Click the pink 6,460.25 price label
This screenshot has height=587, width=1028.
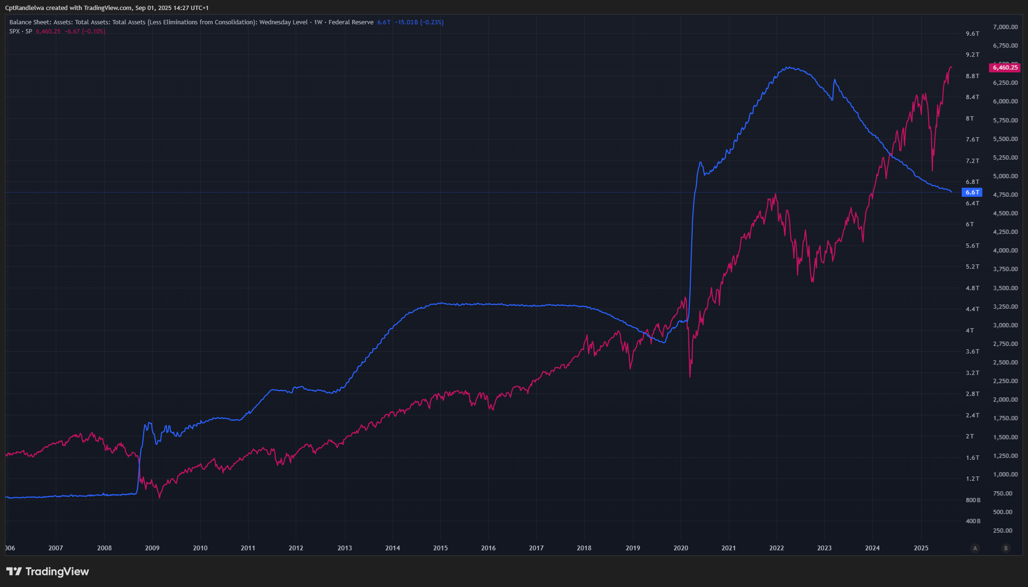(1005, 68)
